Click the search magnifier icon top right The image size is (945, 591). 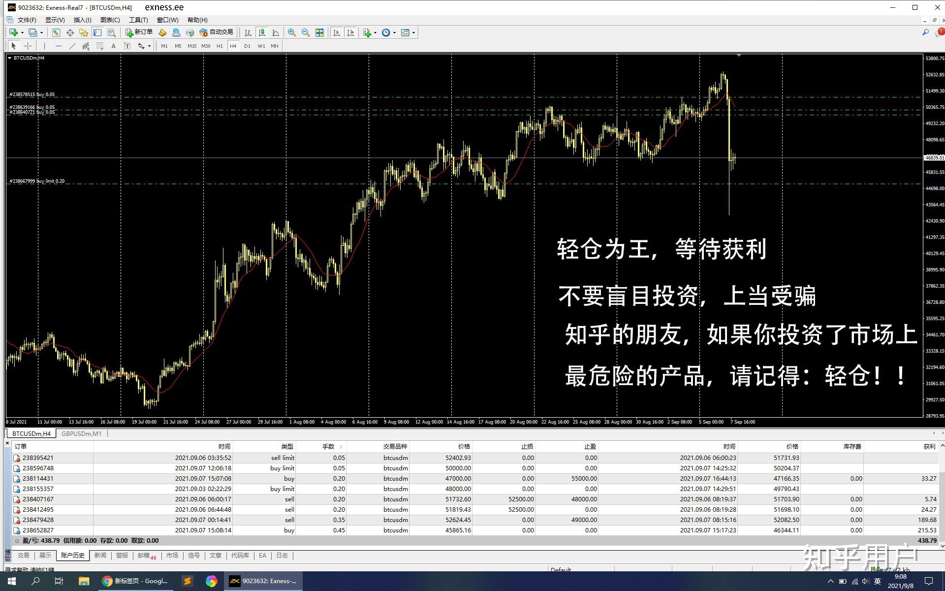point(925,33)
